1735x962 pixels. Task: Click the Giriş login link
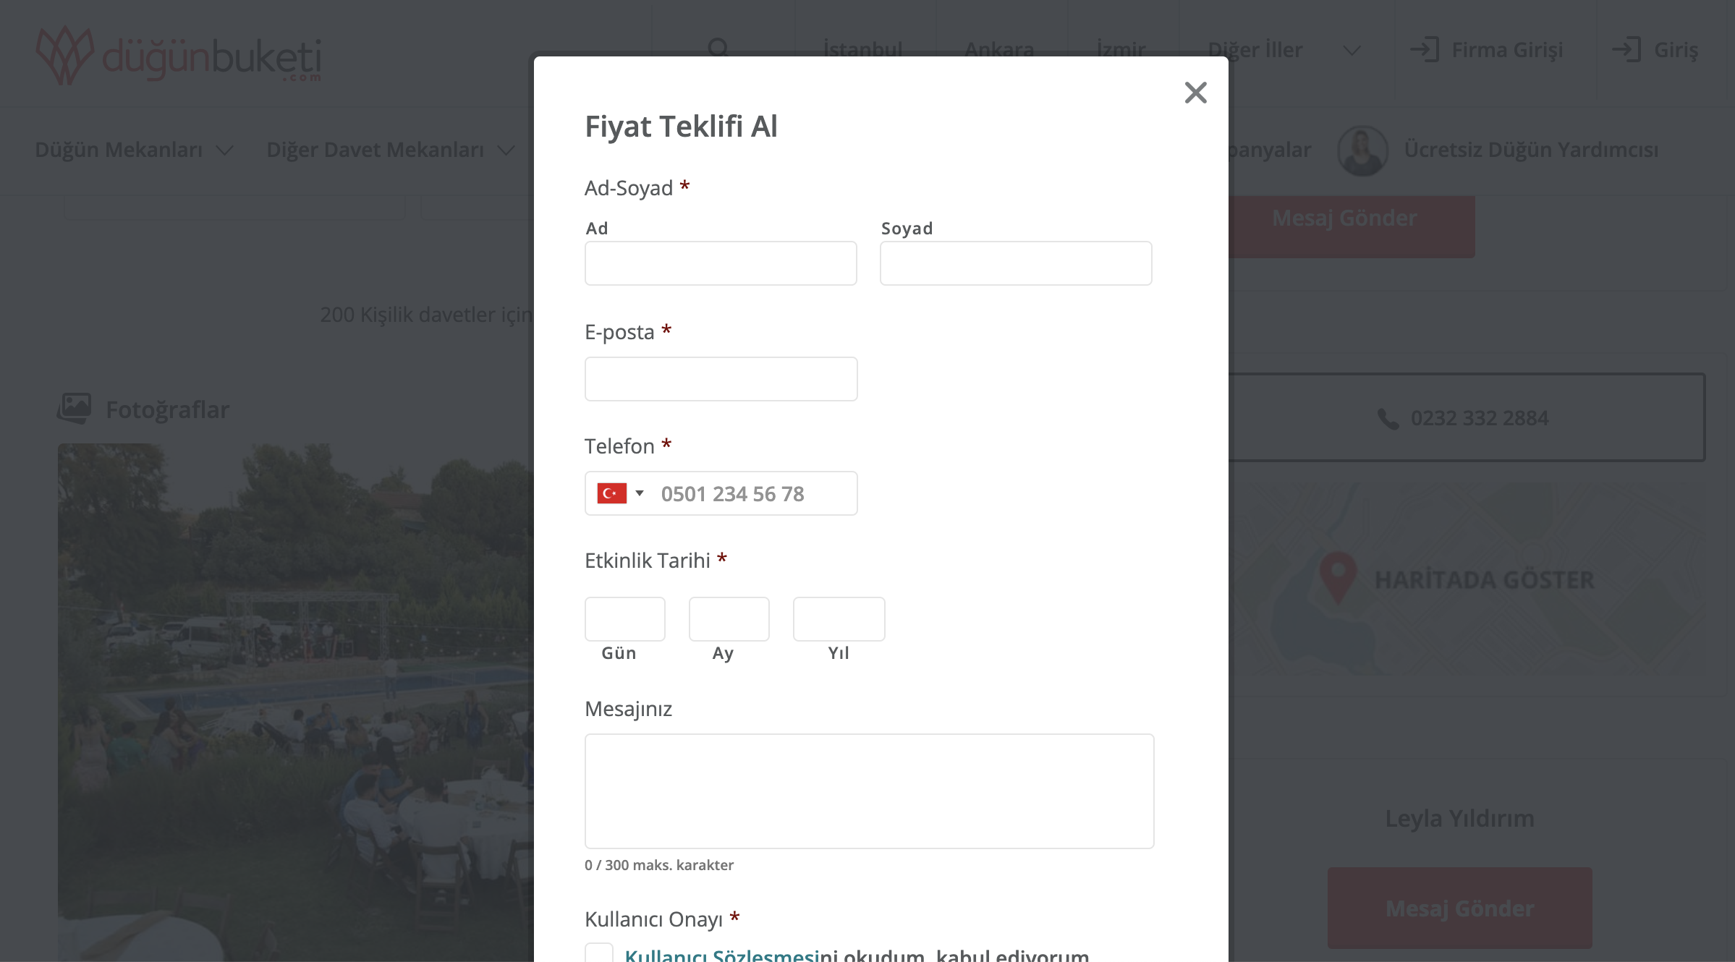1655,49
